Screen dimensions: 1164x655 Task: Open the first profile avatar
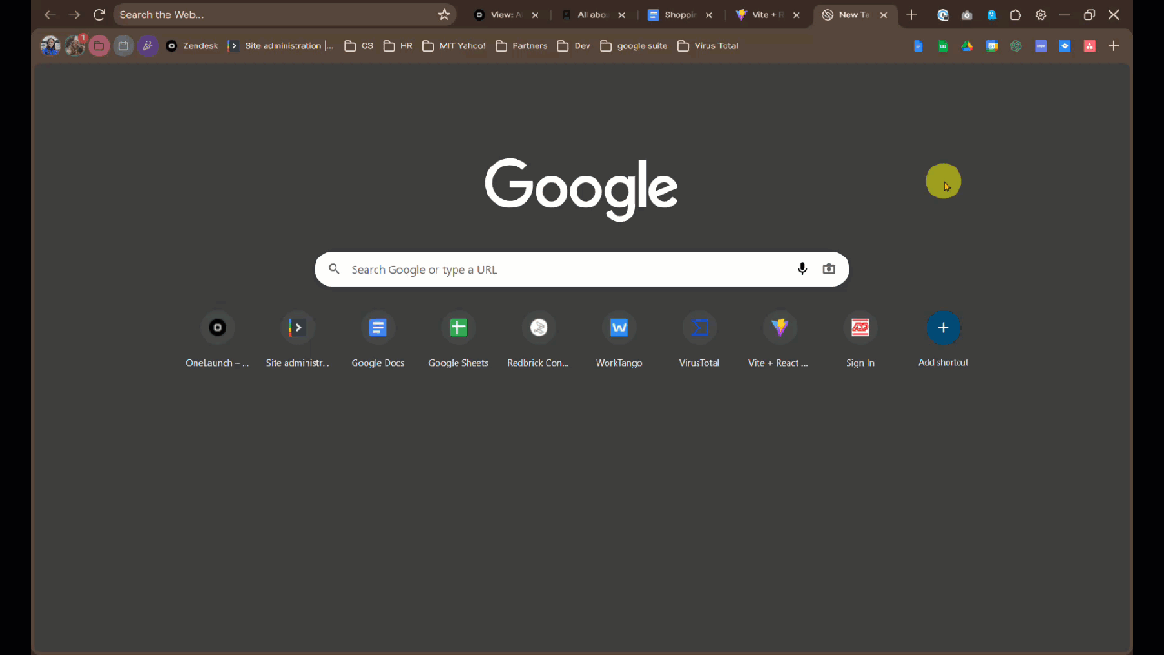click(50, 46)
